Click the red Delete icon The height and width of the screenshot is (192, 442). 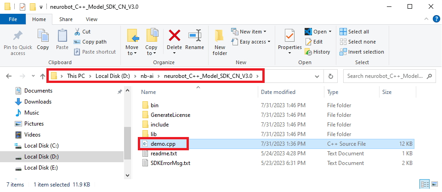[x=174, y=36]
